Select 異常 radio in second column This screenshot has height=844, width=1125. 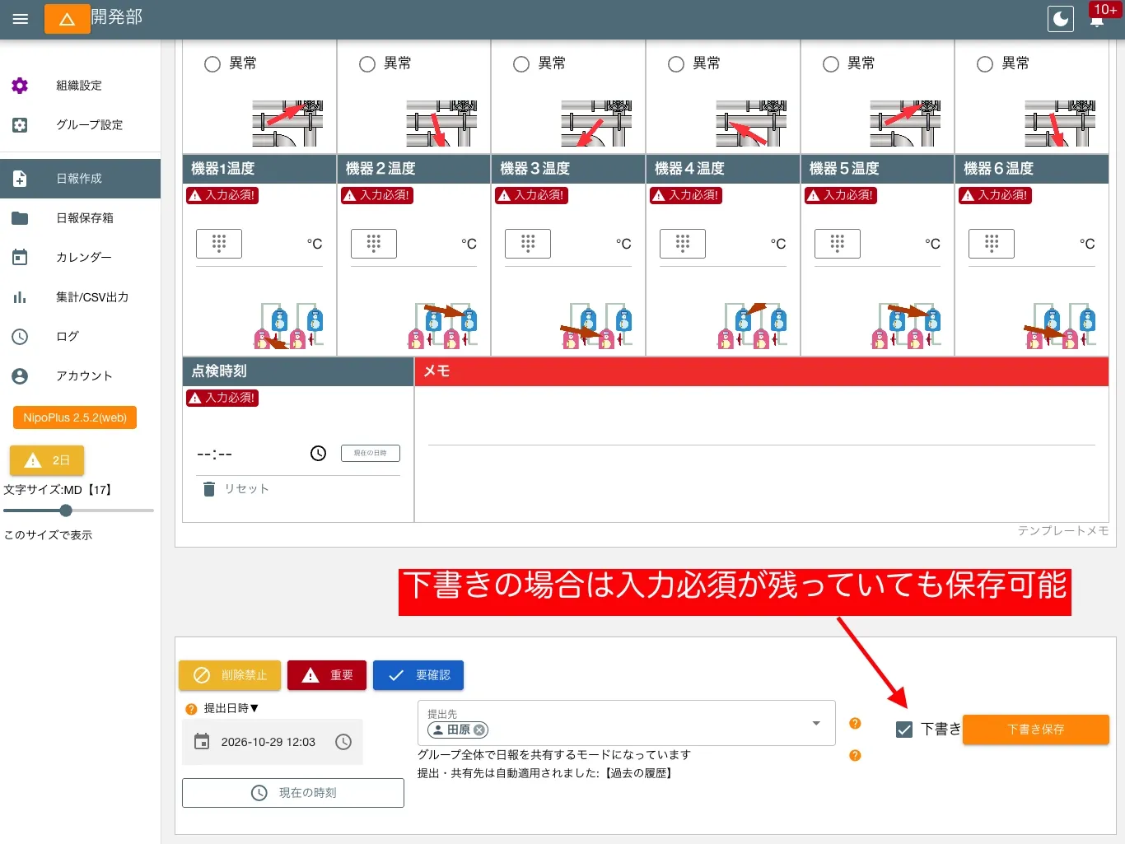(x=367, y=64)
